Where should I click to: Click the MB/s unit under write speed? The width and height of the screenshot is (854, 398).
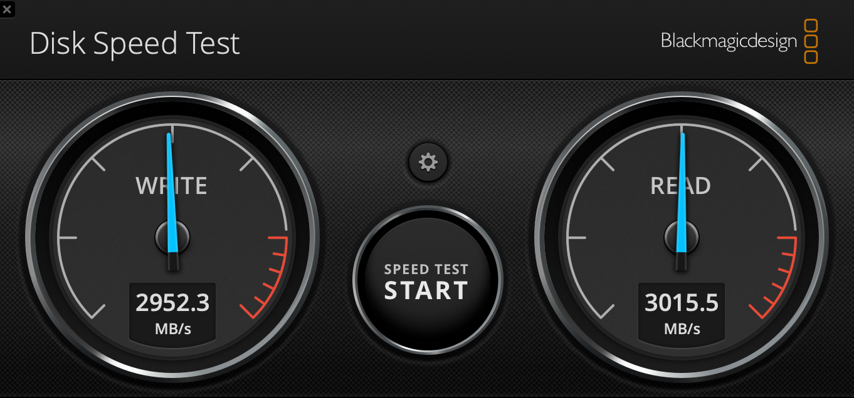coord(173,329)
